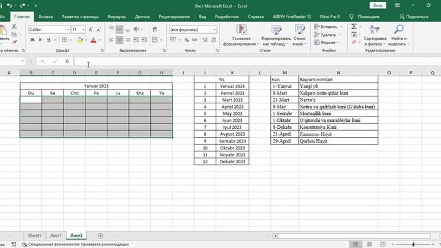This screenshot has width=441, height=248.
Task: Click the Fill down arrow icon
Action: pos(354,34)
